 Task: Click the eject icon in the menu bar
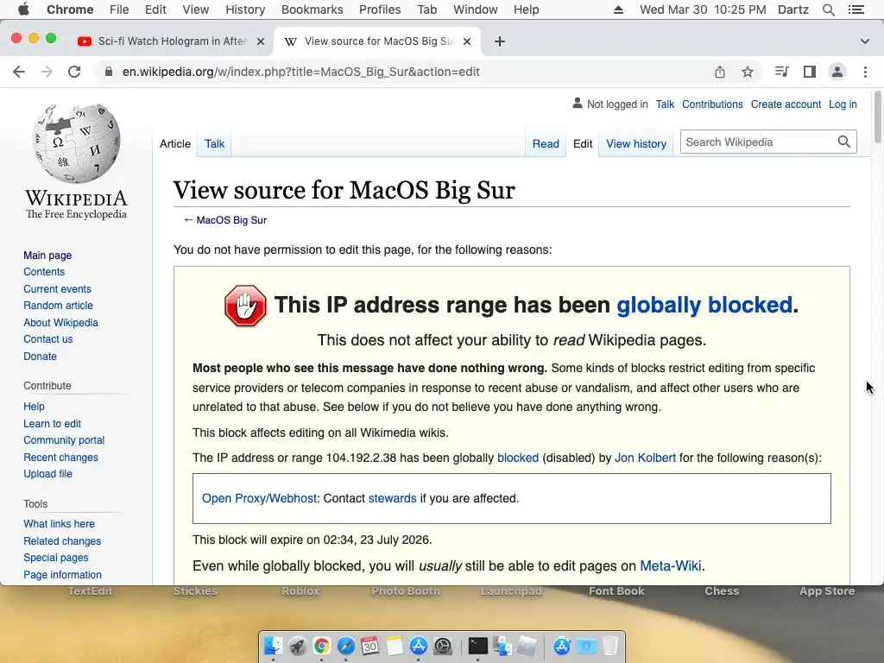(618, 9)
